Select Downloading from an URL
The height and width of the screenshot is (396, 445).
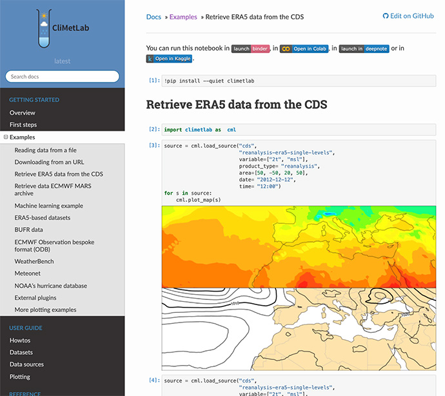click(x=49, y=162)
